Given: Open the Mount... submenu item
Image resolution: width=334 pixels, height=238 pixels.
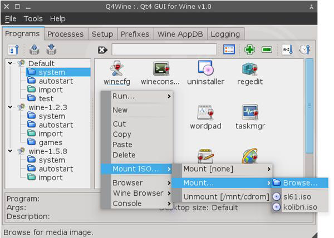Looking at the screenshot, I should tap(222, 183).
